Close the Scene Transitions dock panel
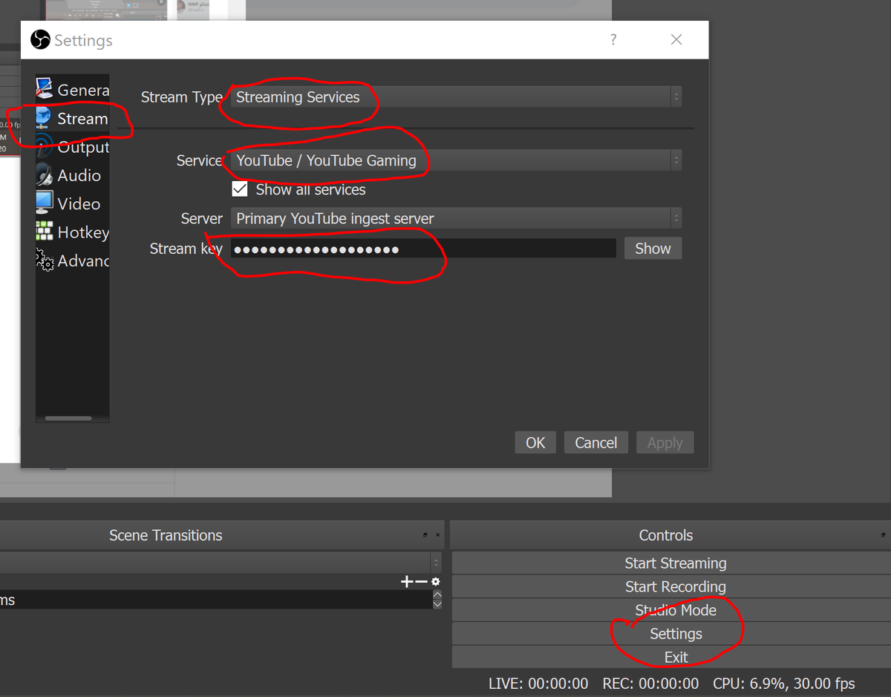Viewport: 891px width, 697px height. (437, 535)
